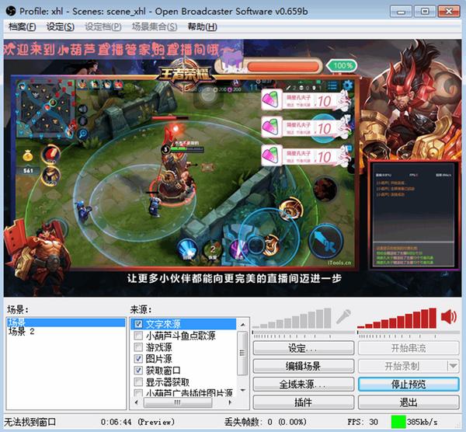This screenshot has width=466, height=432.
Task: Select the 游戏源 source row
Action: (x=183, y=347)
